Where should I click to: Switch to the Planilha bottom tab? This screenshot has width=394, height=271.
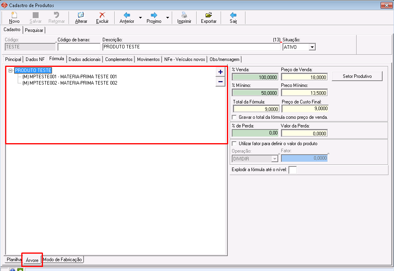click(14, 260)
